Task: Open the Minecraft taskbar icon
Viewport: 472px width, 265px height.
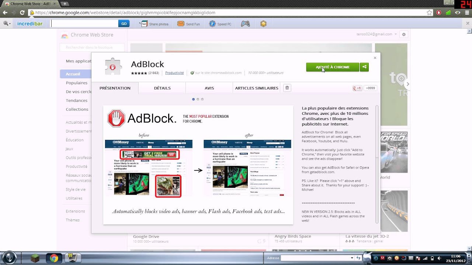Action: pyautogui.click(x=35, y=258)
